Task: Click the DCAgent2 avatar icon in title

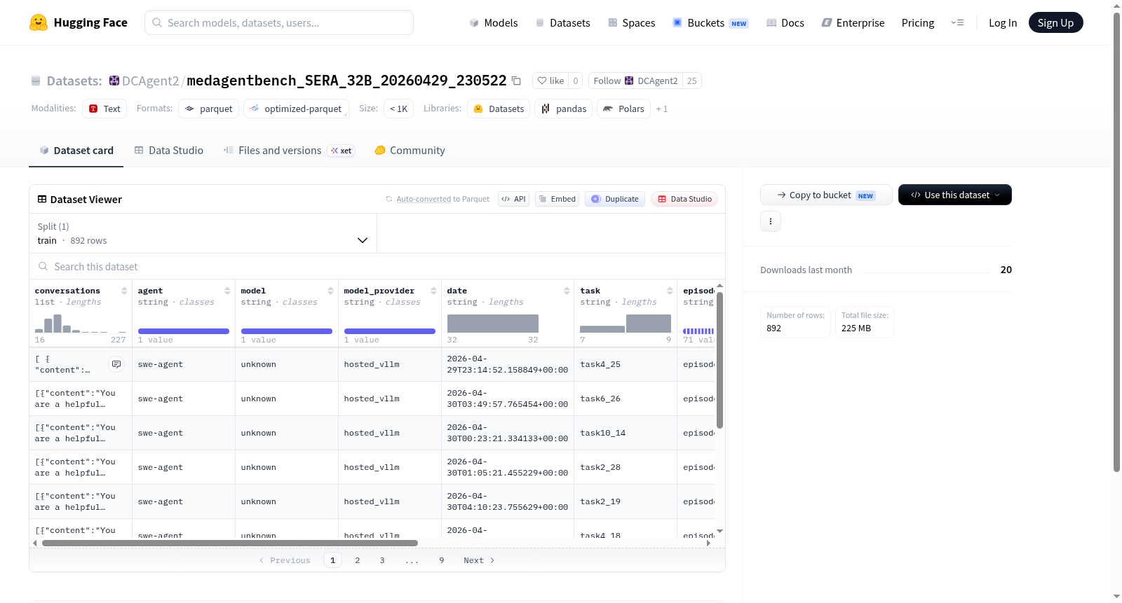Action: pos(114,81)
